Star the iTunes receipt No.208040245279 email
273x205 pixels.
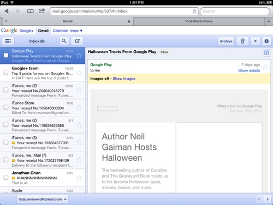[79, 90]
